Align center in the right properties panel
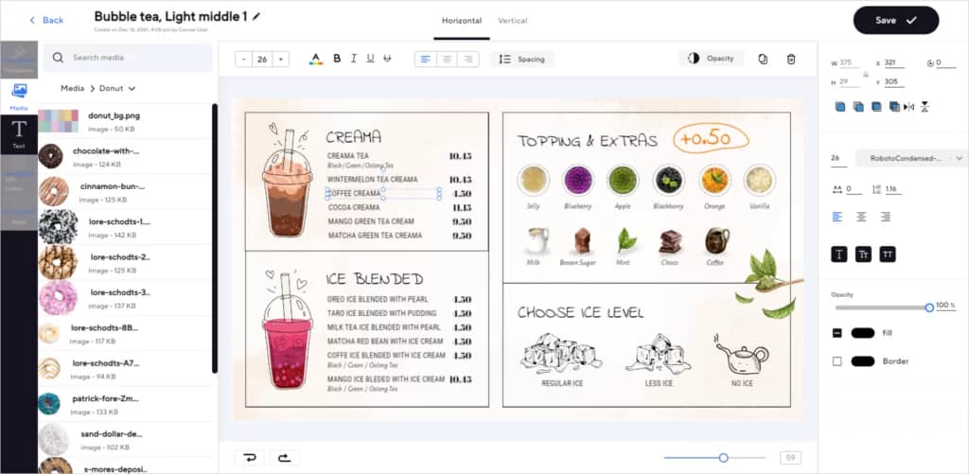The width and height of the screenshot is (969, 474). [861, 217]
